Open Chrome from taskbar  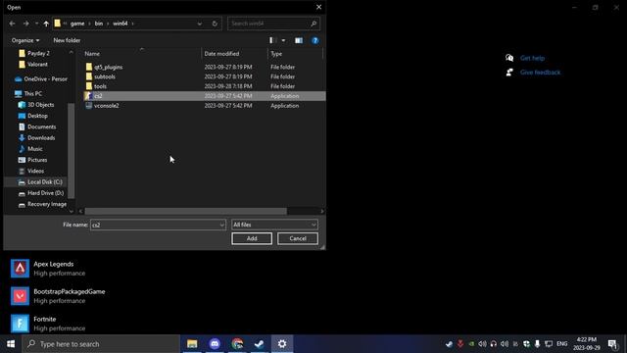tap(237, 344)
